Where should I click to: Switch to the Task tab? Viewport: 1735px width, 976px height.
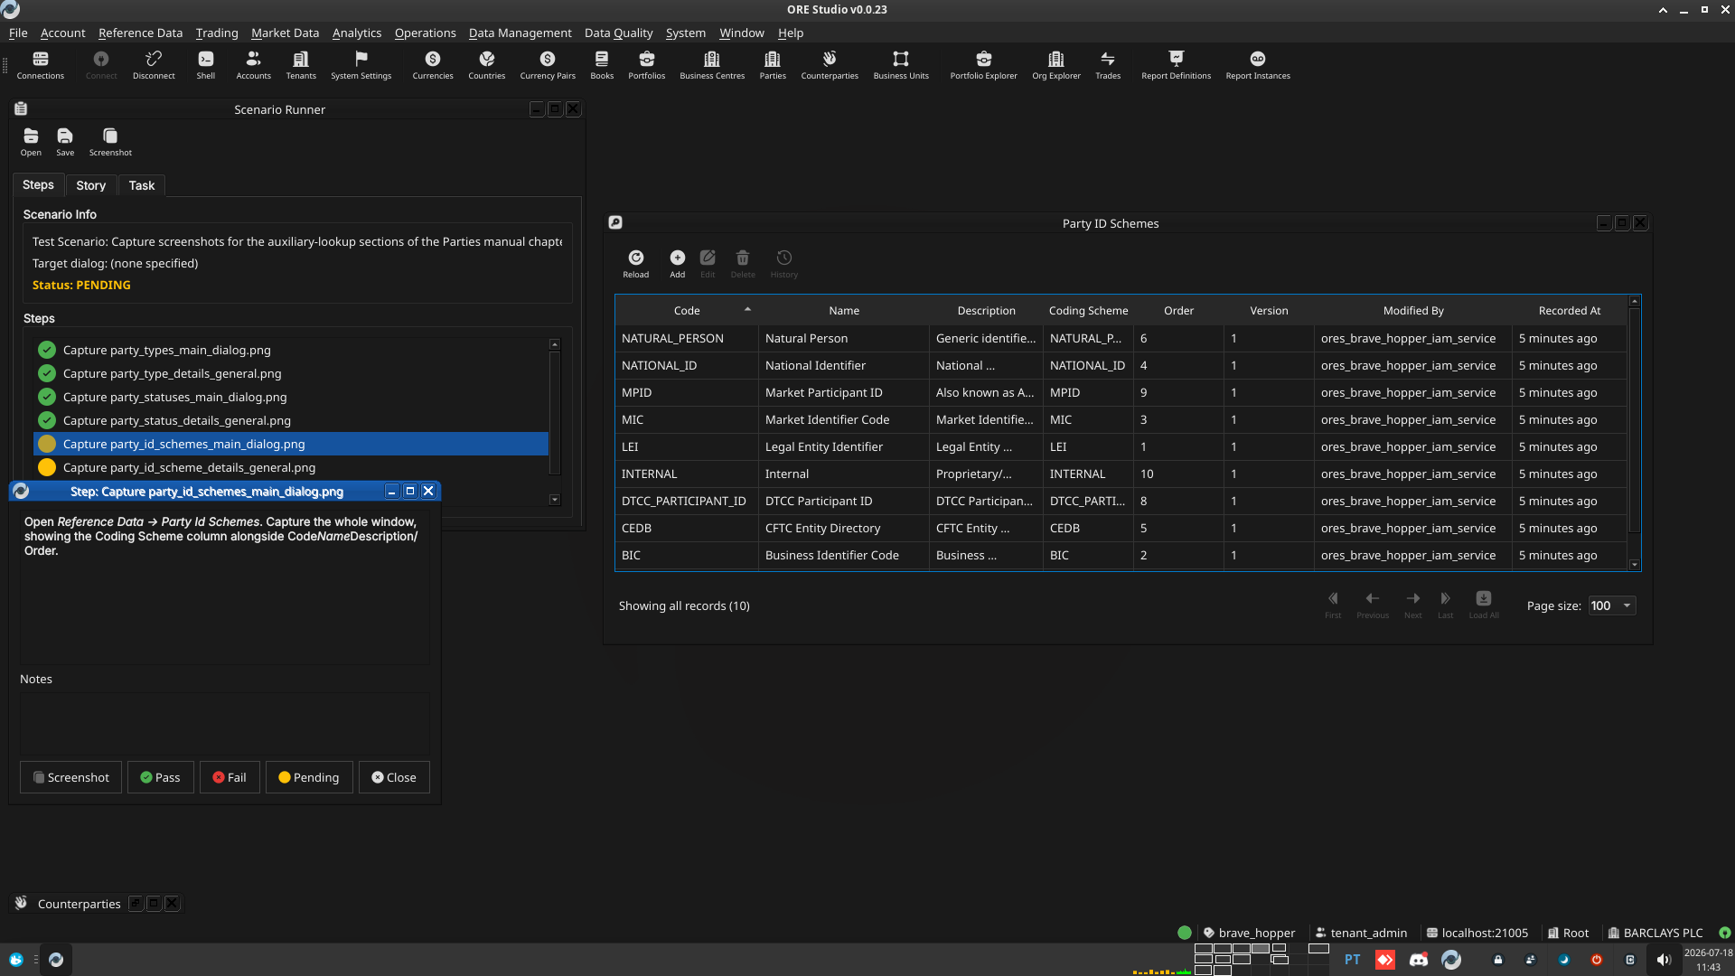click(x=141, y=185)
